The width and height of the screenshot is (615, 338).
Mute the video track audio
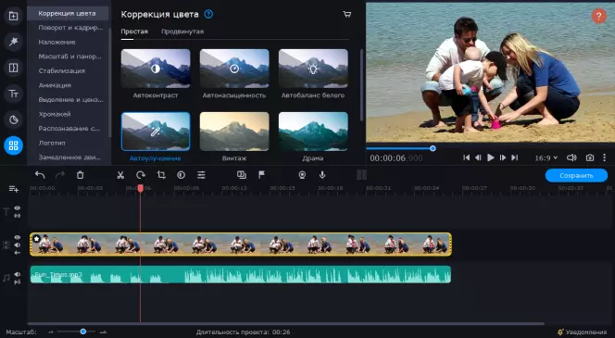[18, 245]
